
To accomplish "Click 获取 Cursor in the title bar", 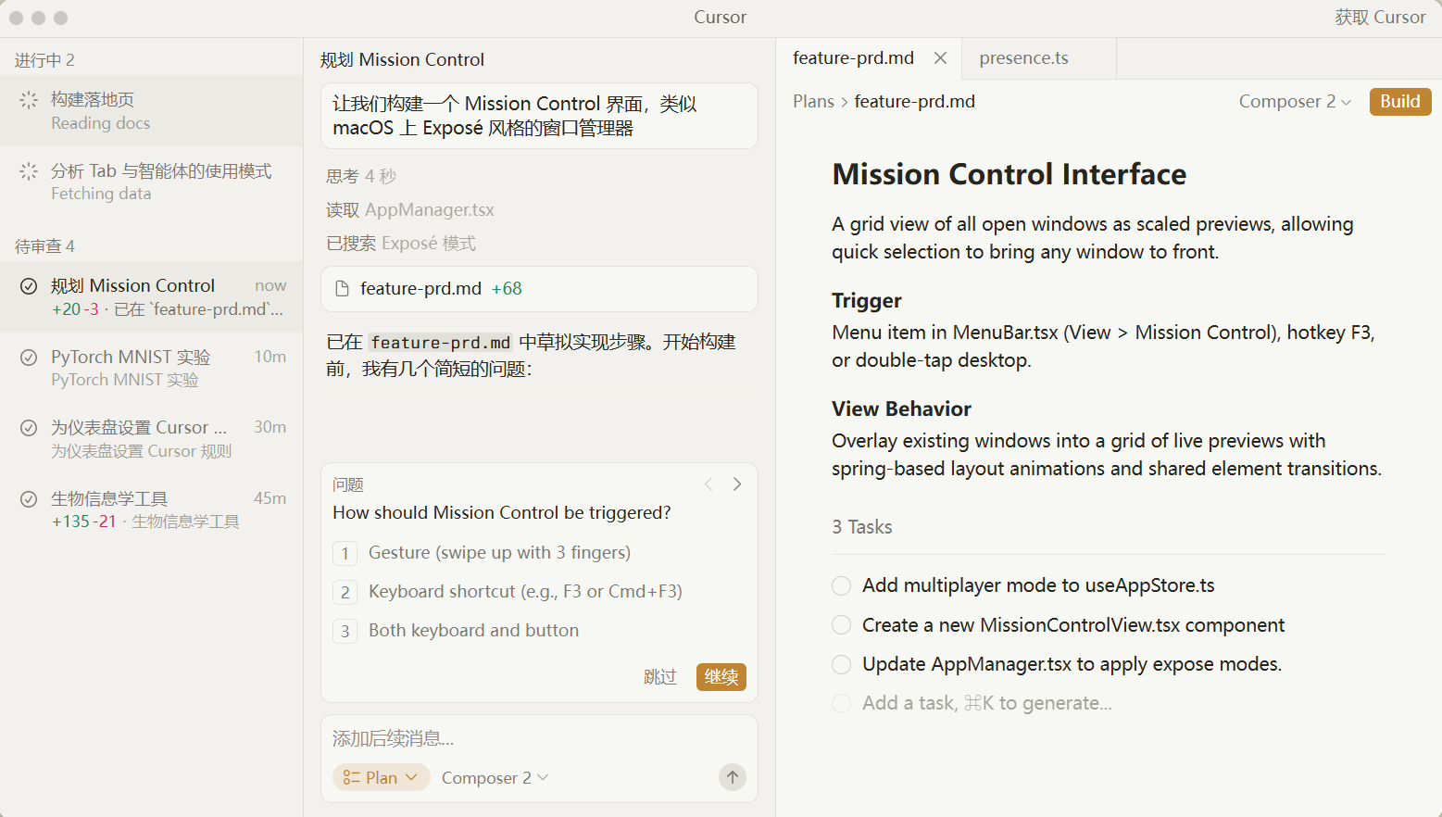I will [1380, 18].
